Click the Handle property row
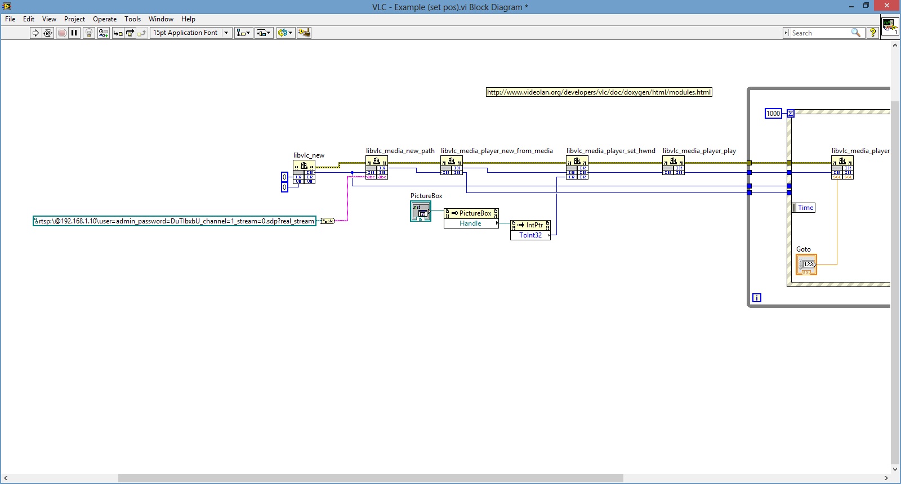 pos(471,223)
